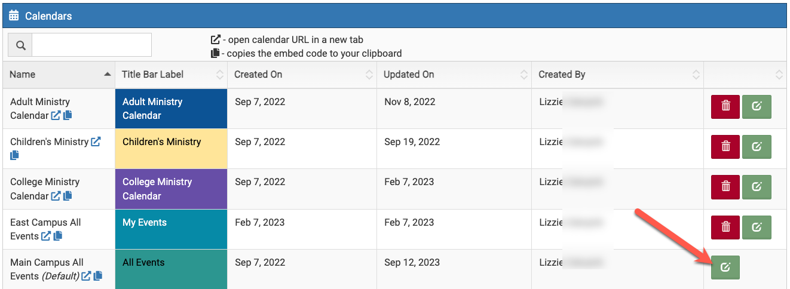Viewport: 790px width, 289px height.
Task: Sort calendars by Name column
Action: [x=59, y=75]
